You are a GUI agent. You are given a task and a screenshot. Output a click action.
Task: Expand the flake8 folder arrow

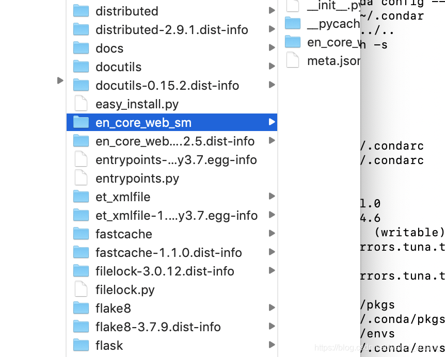tap(272, 307)
